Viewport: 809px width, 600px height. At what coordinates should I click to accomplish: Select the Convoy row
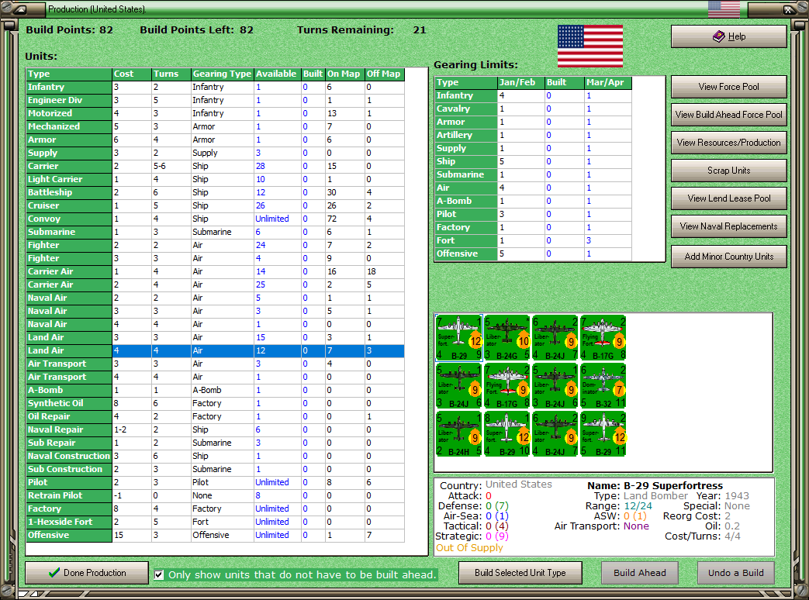point(215,219)
